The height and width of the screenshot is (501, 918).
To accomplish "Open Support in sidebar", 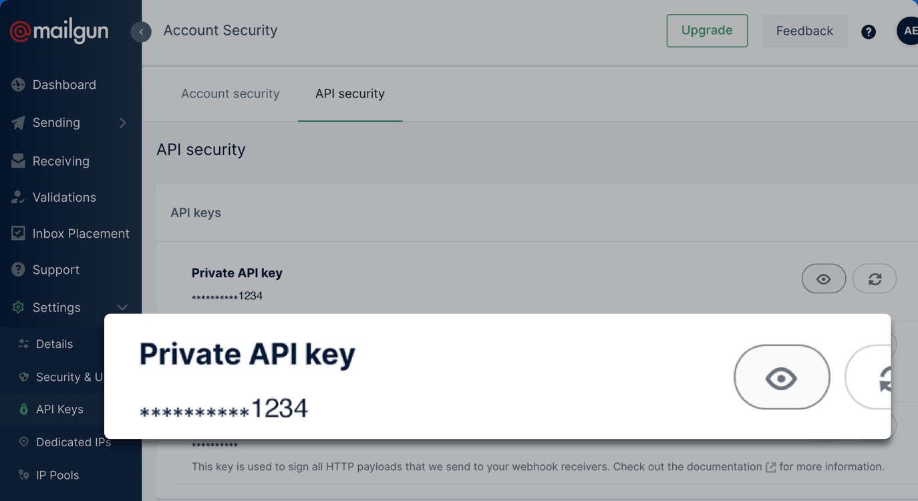I will (55, 270).
